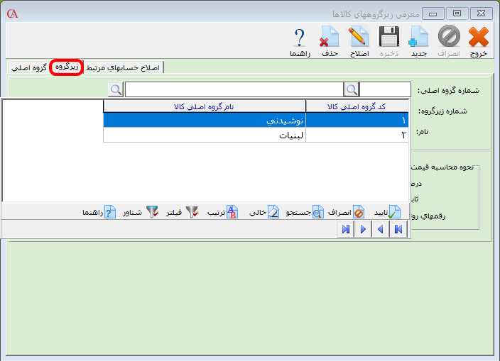Open the اصلاح حسابهای مرتبط tab
The image size is (500, 361).
click(x=123, y=67)
